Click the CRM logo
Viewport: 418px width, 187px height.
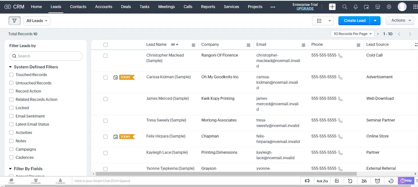tap(15, 7)
